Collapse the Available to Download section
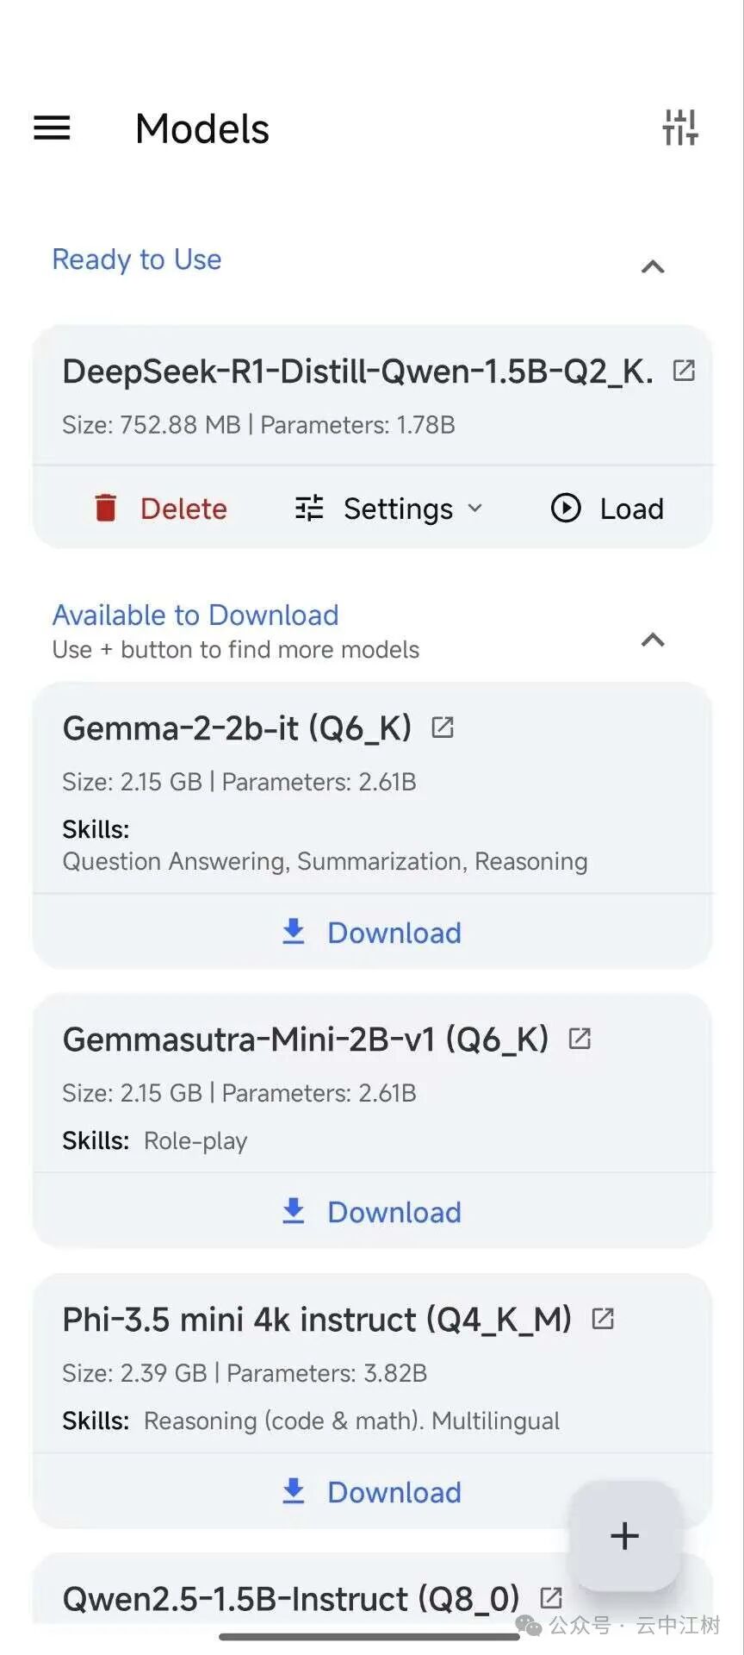Image resolution: width=744 pixels, height=1655 pixels. pos(653,640)
